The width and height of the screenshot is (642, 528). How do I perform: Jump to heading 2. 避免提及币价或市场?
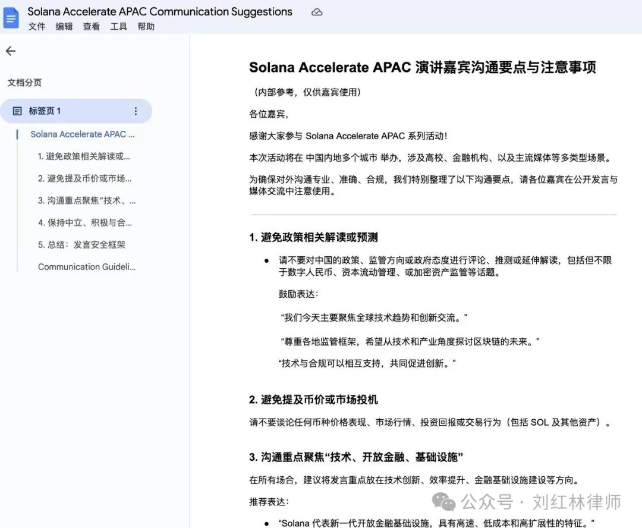83,178
